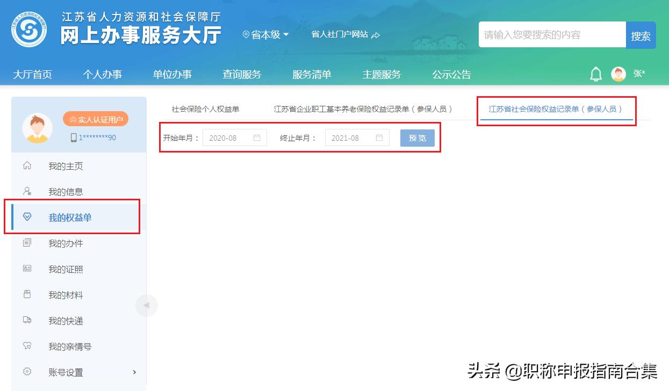Open the notification bell icon
Screen dimensions: 669x391
point(595,74)
